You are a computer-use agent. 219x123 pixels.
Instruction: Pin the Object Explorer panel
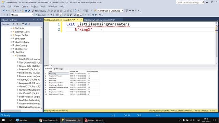[x=37, y=20]
